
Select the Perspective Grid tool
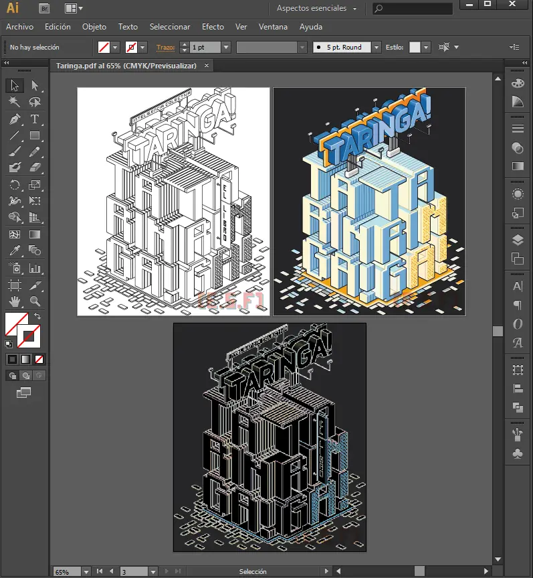point(35,217)
